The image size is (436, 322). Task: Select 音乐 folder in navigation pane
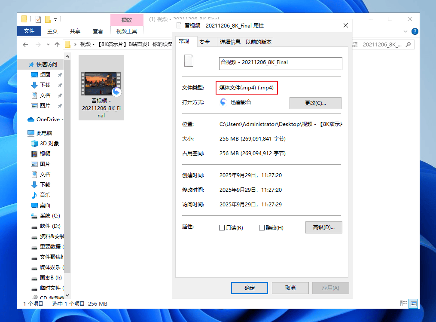point(45,195)
